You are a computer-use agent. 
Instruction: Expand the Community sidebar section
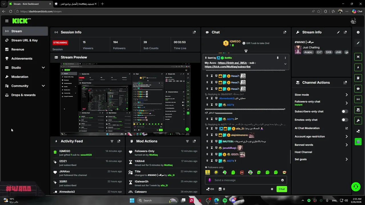coord(43,86)
